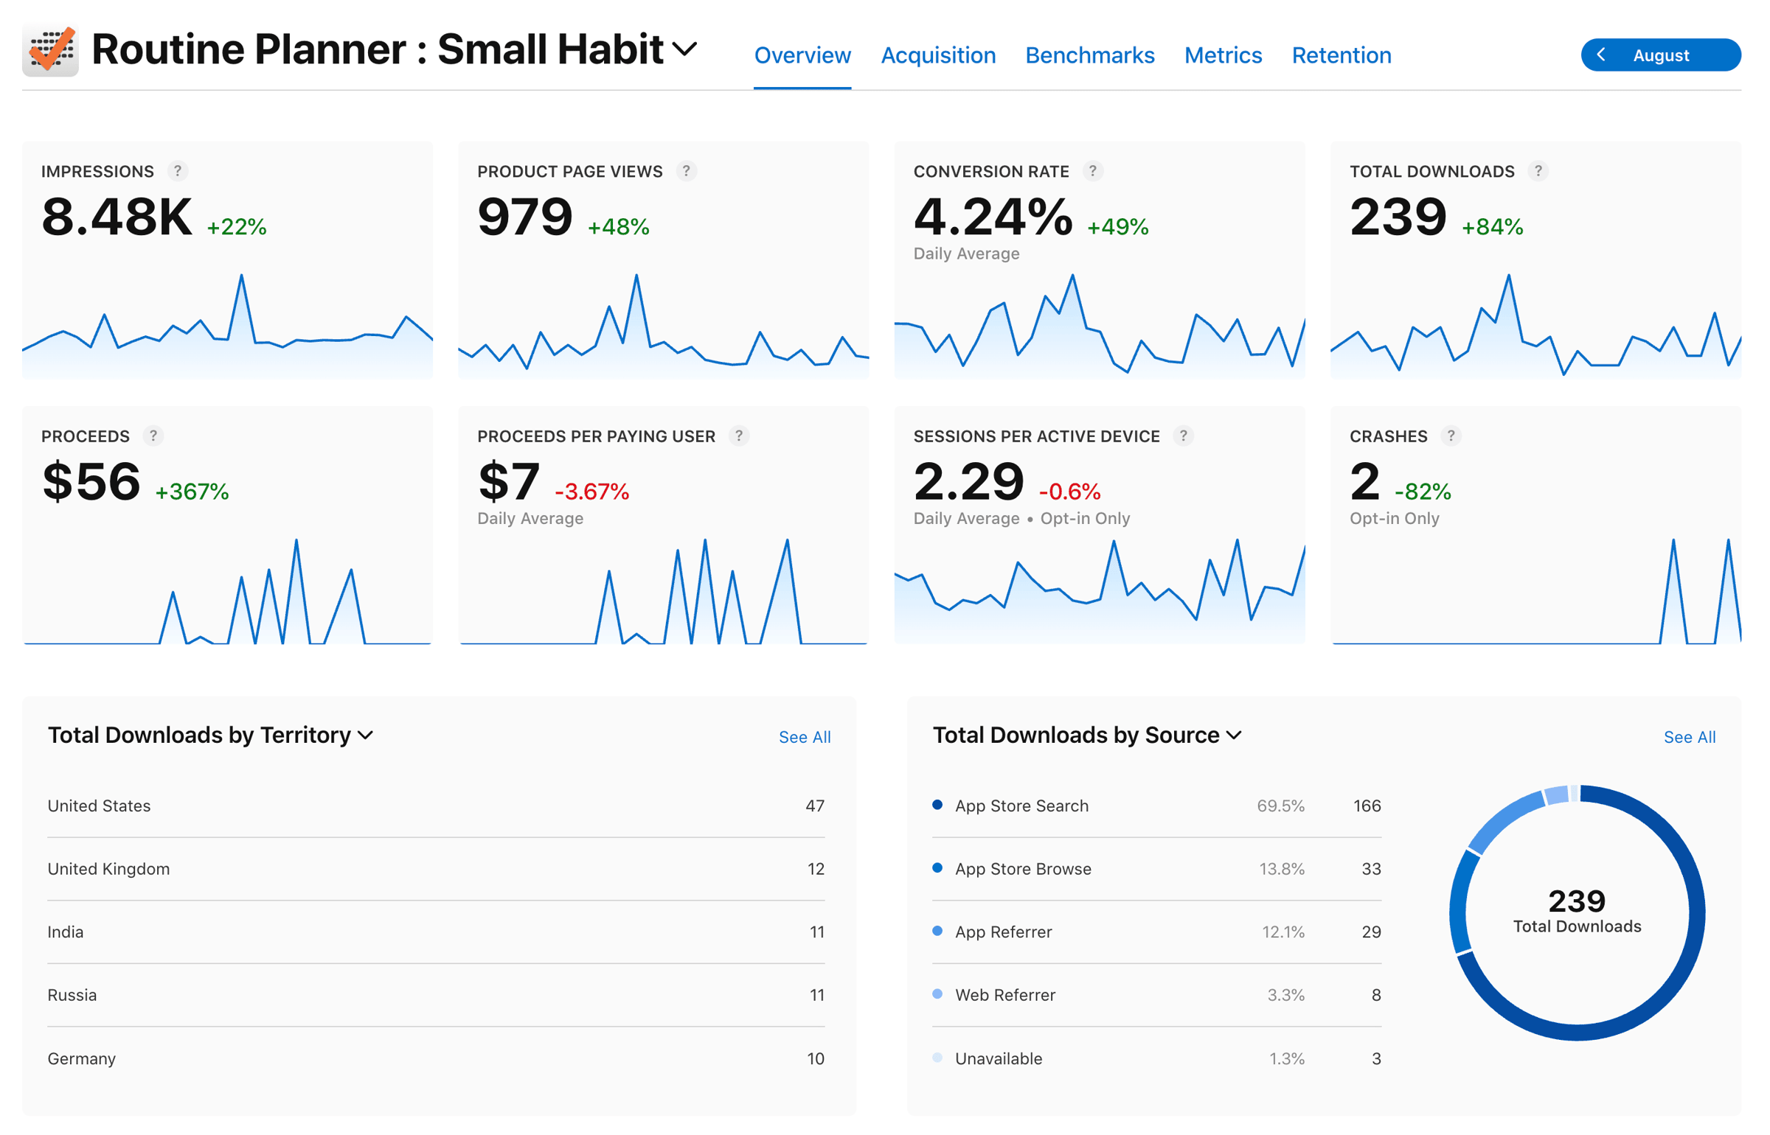Viewport: 1770px width, 1135px height.
Task: Select the United States territory row
Action: pos(435,806)
